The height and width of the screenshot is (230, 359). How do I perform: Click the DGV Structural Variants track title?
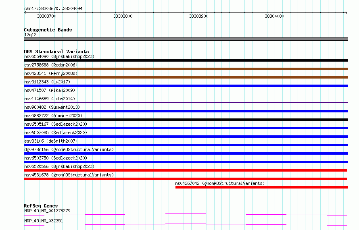[56, 52]
